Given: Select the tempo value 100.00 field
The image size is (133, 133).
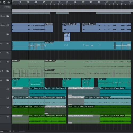Looking at the screenshot, I should pyautogui.click(x=7, y=7).
